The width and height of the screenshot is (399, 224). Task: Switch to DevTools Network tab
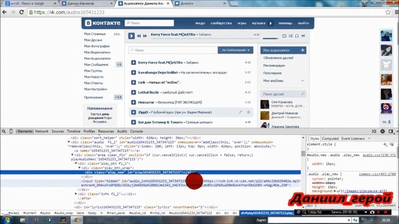pyautogui.click(x=42, y=131)
